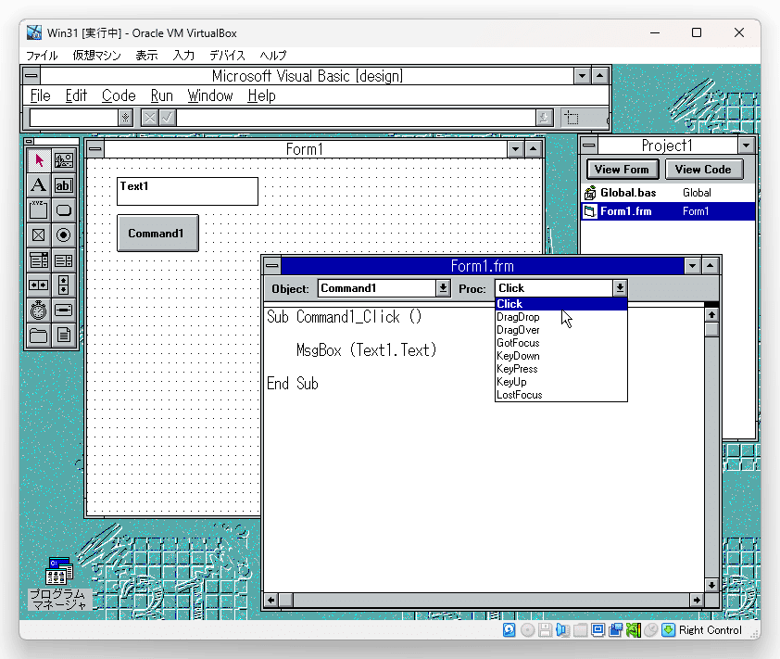Select the Command Button tool
The width and height of the screenshot is (780, 659).
[64, 210]
